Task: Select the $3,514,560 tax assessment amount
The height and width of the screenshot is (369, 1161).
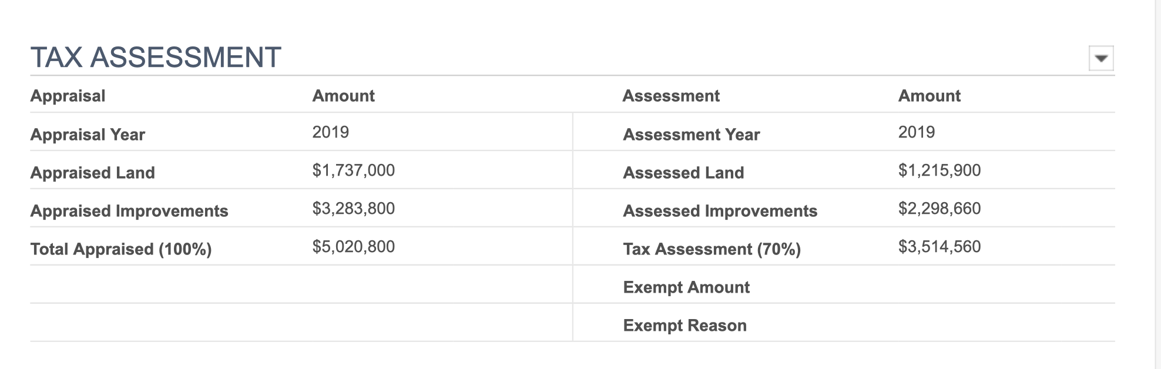Action: 939,247
